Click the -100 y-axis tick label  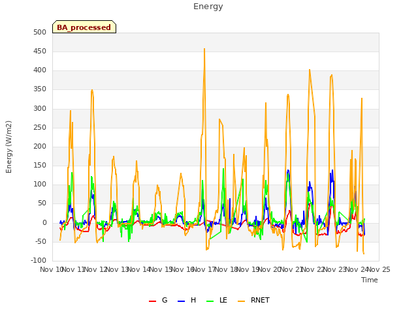pos(39,260)
